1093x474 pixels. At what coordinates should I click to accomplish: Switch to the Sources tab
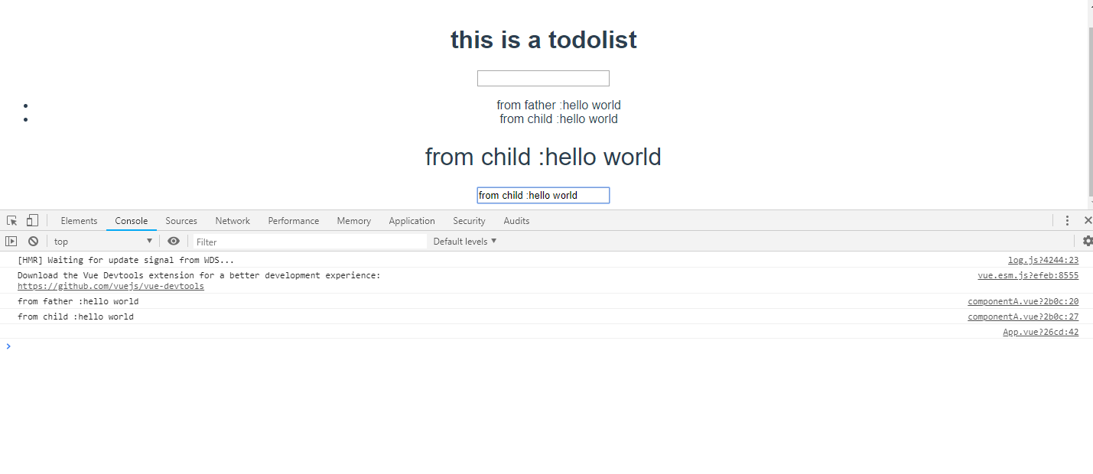181,220
